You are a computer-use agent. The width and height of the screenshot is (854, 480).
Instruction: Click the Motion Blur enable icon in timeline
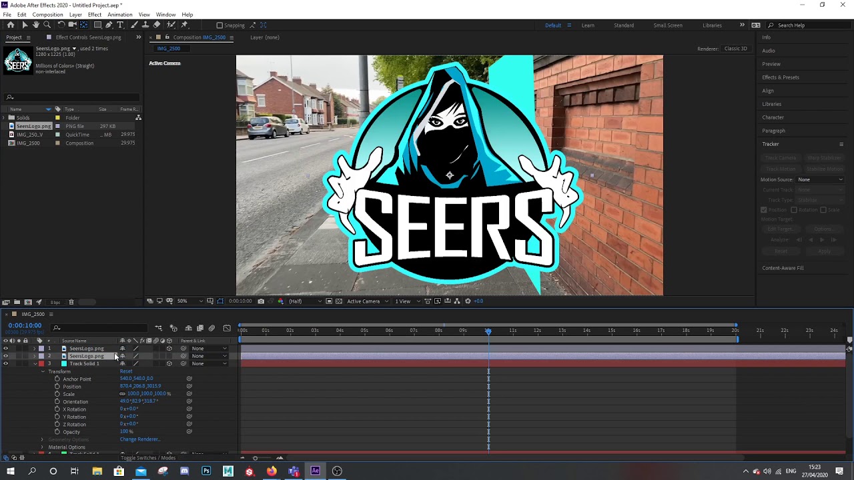pyautogui.click(x=211, y=328)
